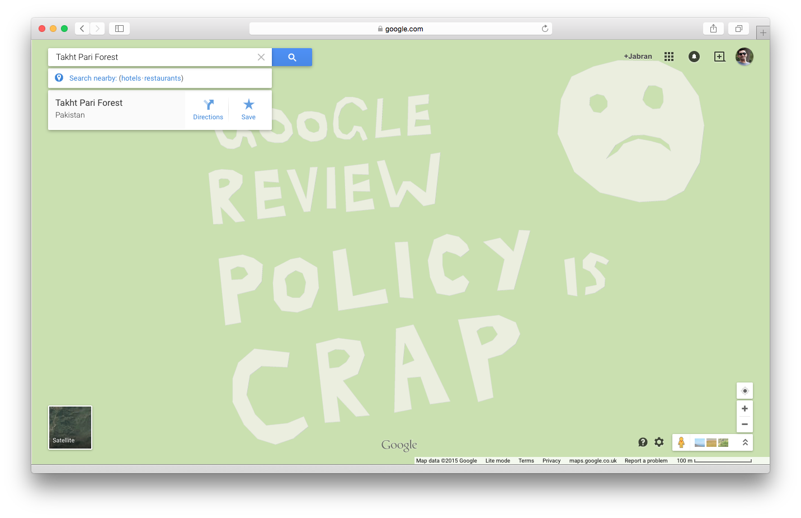Open the help question mark icon
This screenshot has height=518, width=801.
(643, 442)
